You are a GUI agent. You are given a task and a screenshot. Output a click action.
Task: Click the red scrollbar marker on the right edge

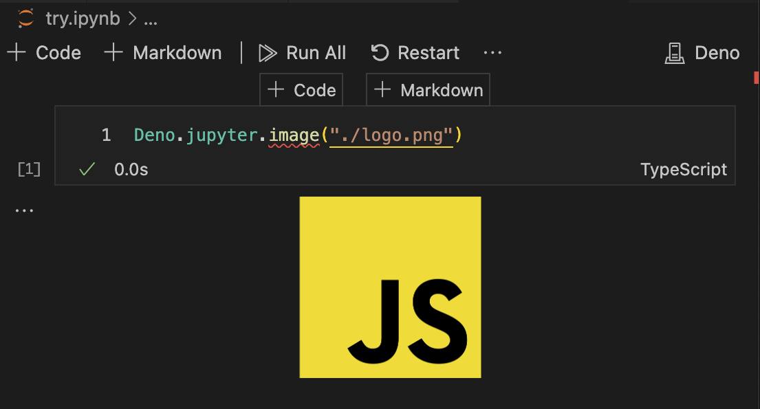click(757, 78)
